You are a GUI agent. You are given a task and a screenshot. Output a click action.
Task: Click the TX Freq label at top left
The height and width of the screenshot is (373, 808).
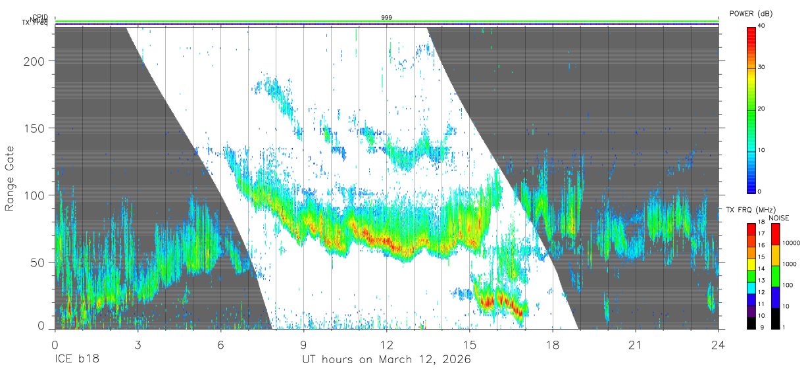(35, 24)
